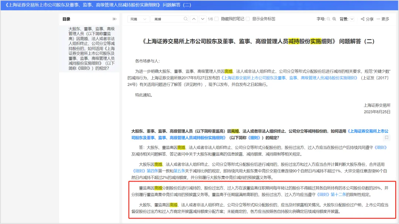
Task: Open the 上海证券交易所上市公司 link in the bold question
Action: click(x=260, y=134)
